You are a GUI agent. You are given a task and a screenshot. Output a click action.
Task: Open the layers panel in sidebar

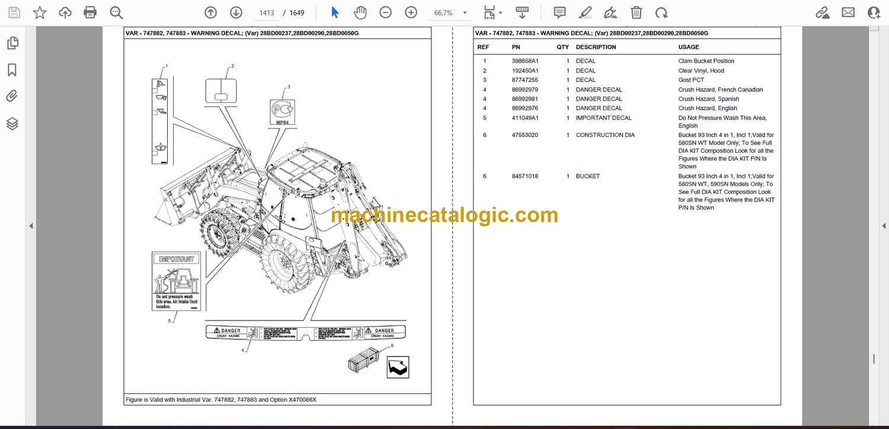[12, 124]
